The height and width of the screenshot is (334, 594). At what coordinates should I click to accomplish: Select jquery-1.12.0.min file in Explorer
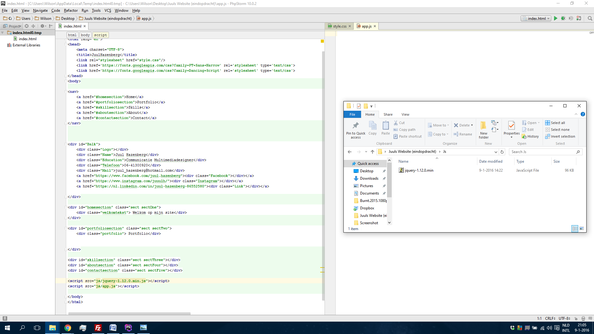coord(419,170)
